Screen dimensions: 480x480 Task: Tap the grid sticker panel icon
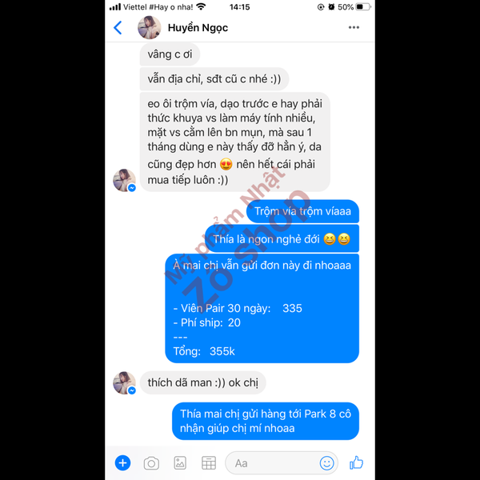[209, 463]
